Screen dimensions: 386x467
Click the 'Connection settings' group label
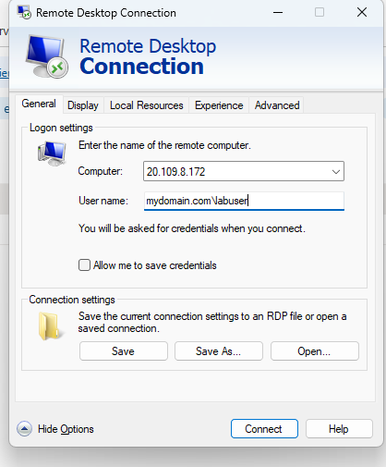tap(72, 300)
